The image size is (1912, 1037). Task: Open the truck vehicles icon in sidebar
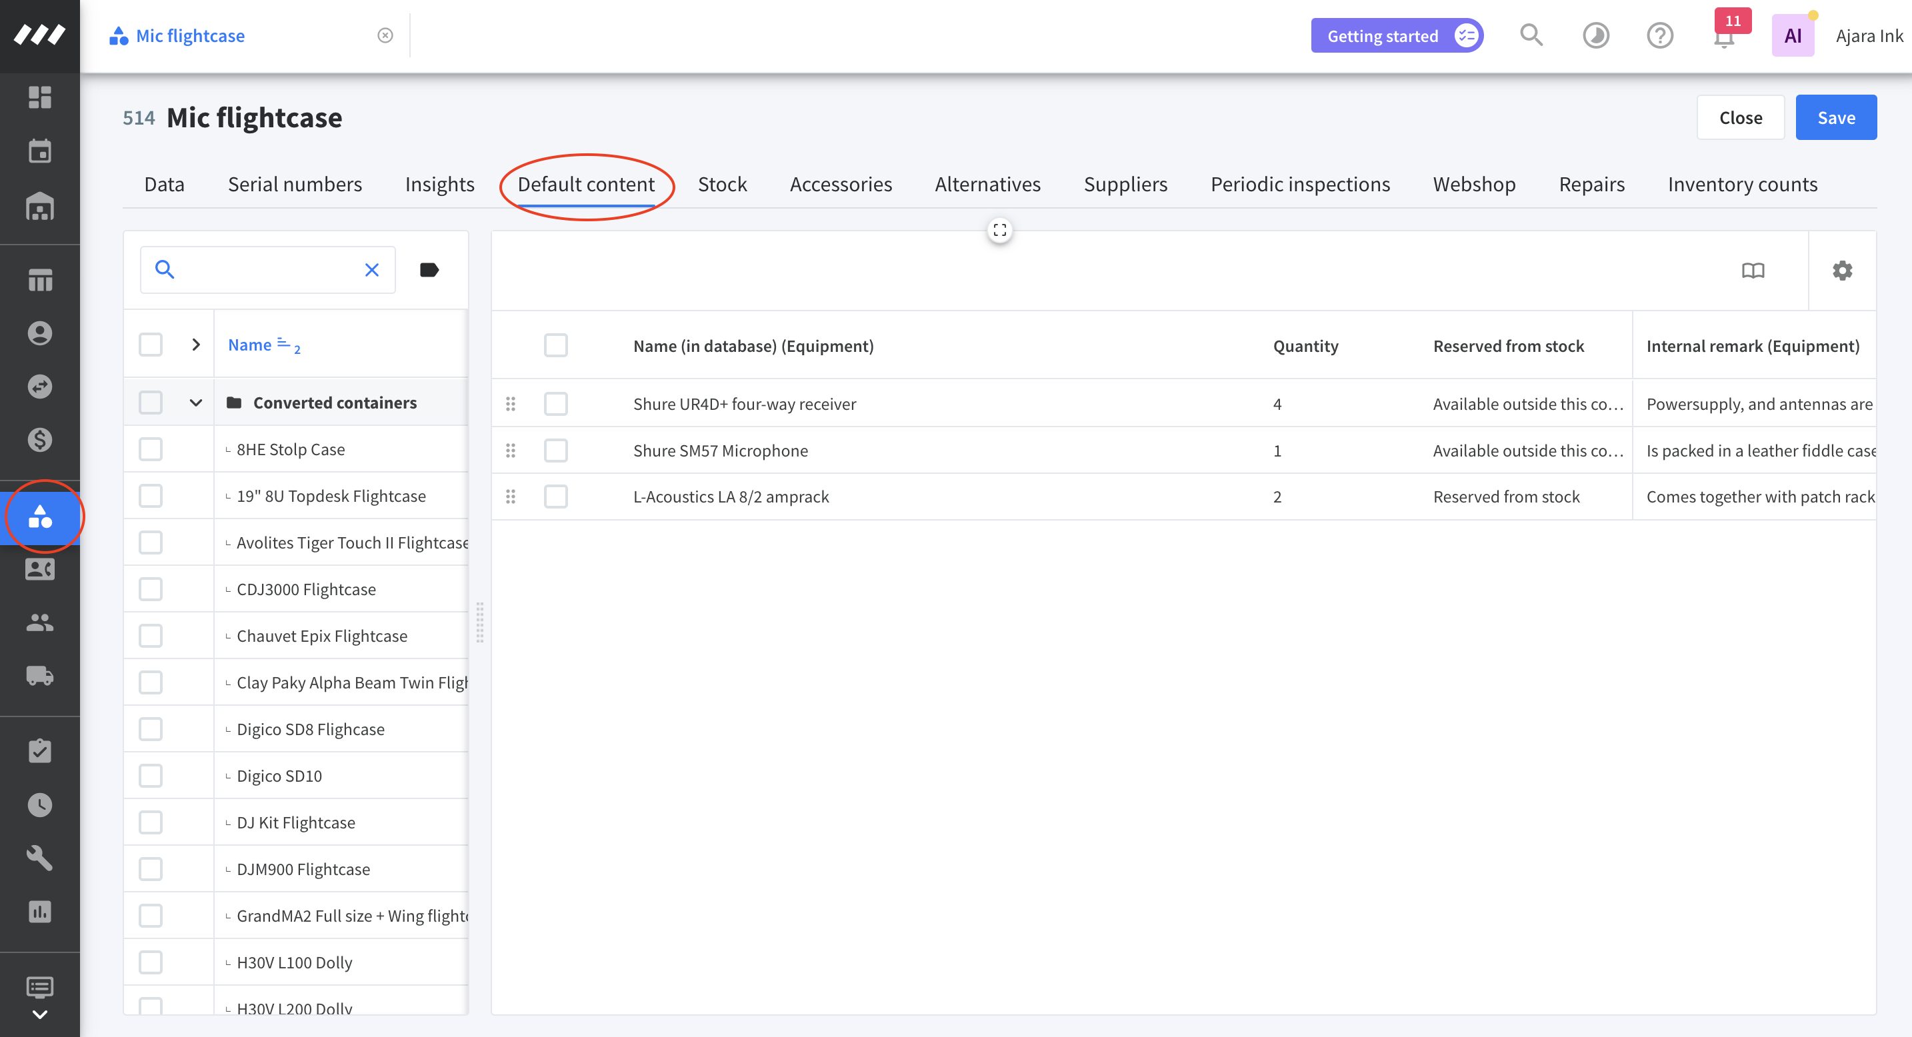tap(40, 676)
